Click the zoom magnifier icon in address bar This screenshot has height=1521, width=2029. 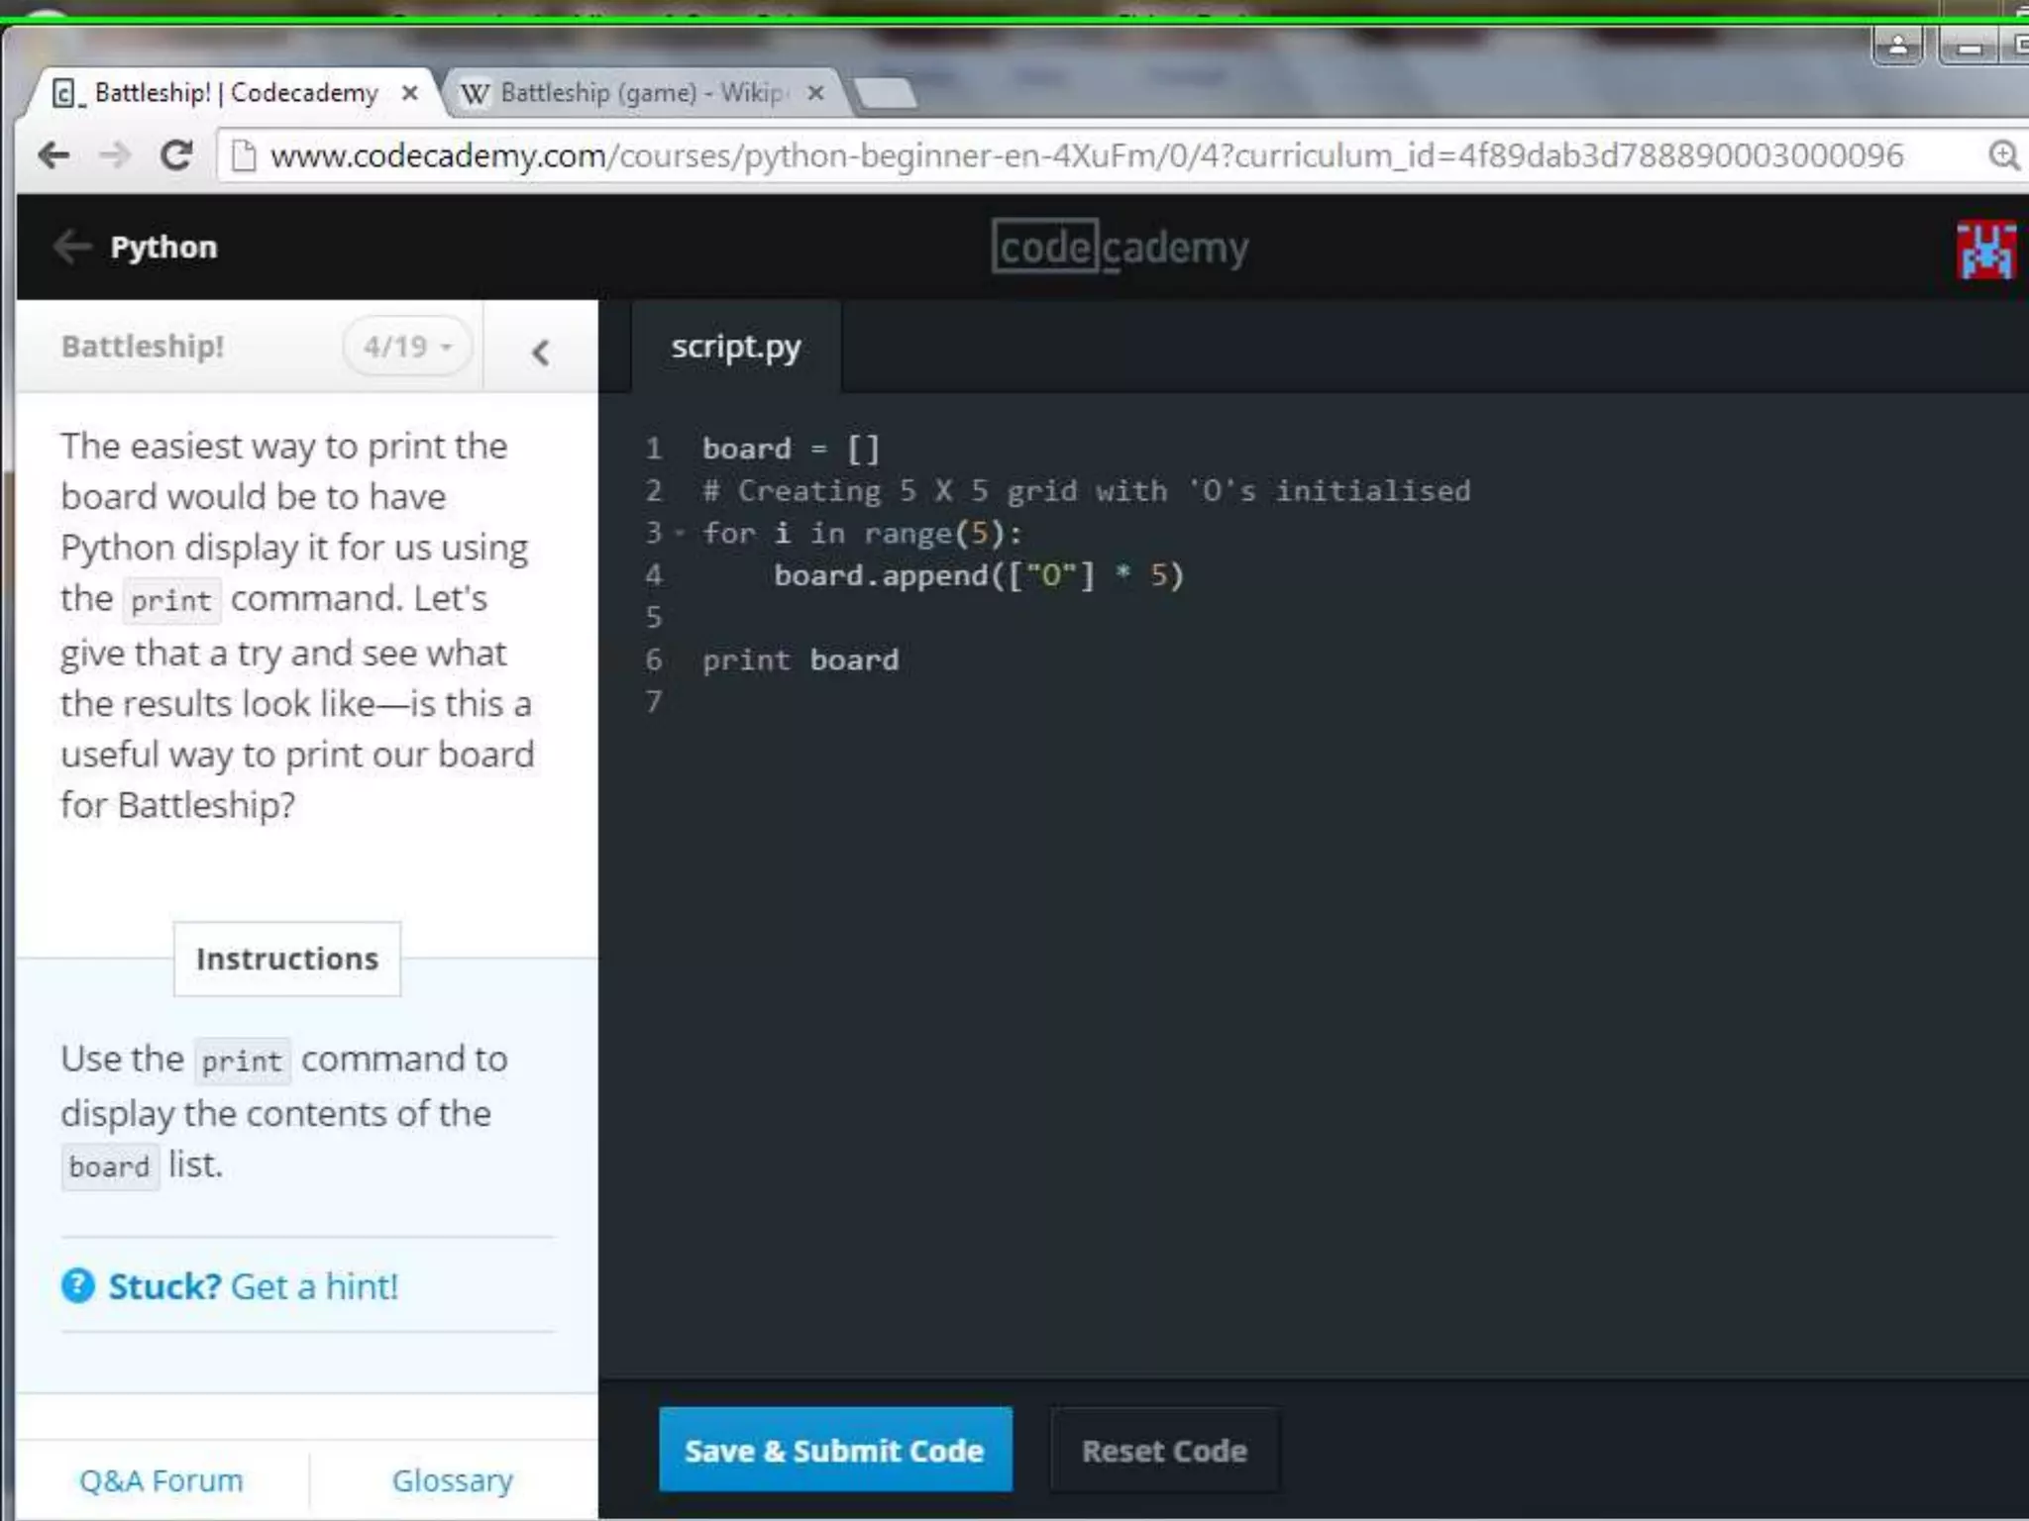pyautogui.click(x=2003, y=155)
